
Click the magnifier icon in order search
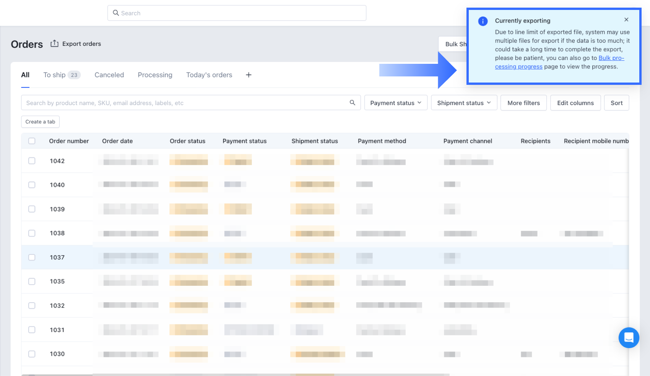[352, 103]
